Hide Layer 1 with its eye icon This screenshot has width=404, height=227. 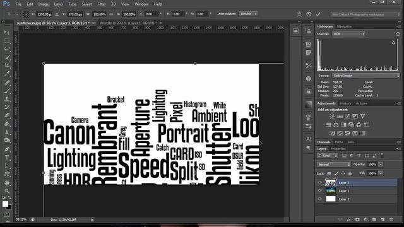[x=320, y=190]
